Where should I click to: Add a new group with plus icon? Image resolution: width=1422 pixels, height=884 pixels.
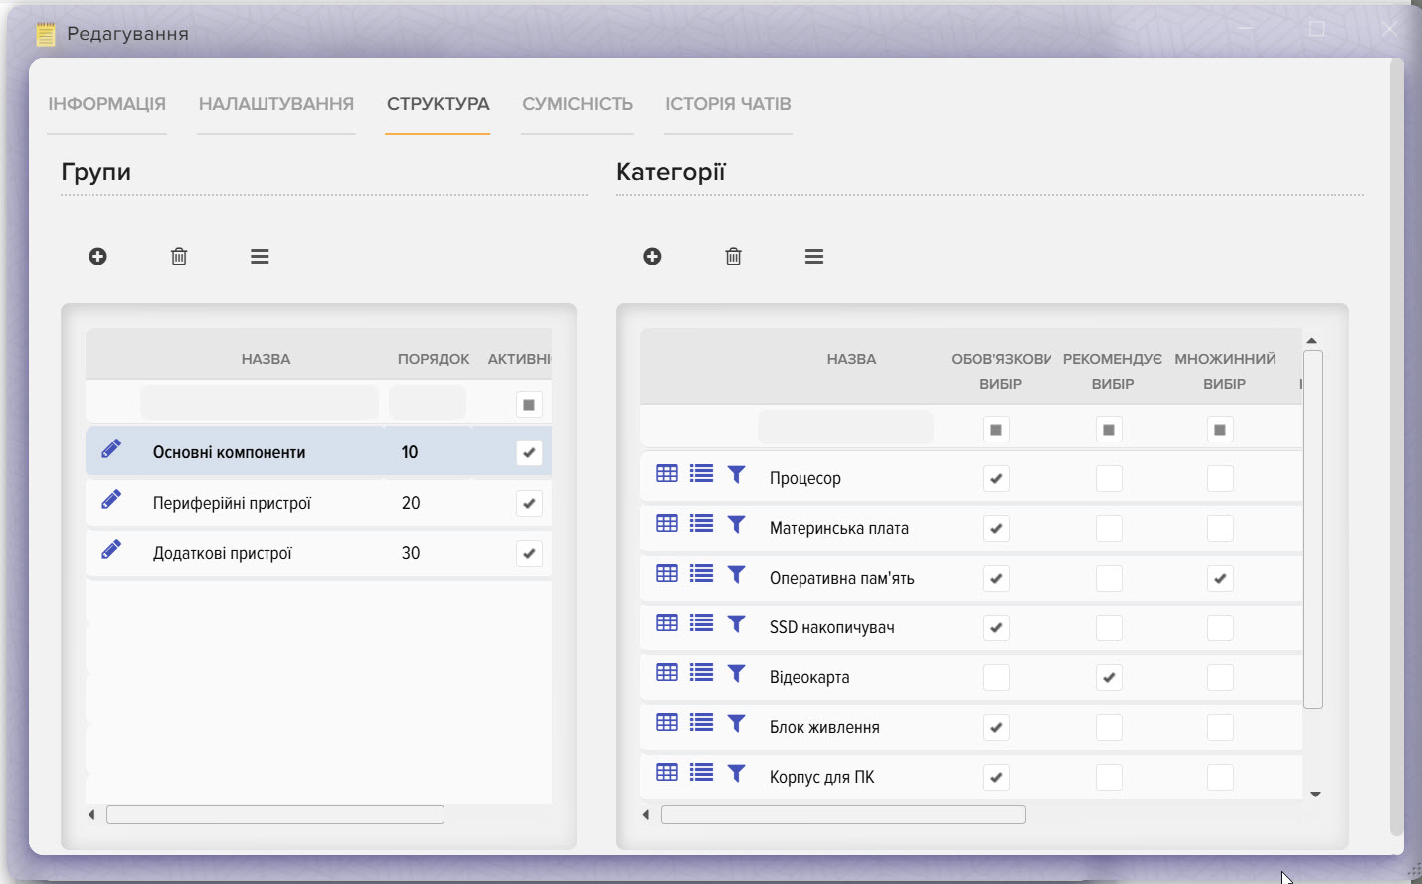click(x=97, y=257)
